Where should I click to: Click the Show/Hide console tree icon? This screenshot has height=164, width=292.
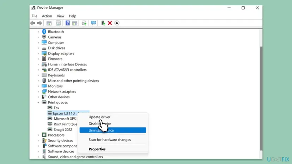click(49, 23)
